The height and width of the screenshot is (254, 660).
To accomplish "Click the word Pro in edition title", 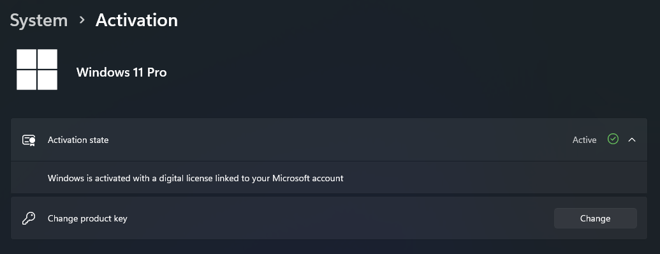I will tap(157, 73).
